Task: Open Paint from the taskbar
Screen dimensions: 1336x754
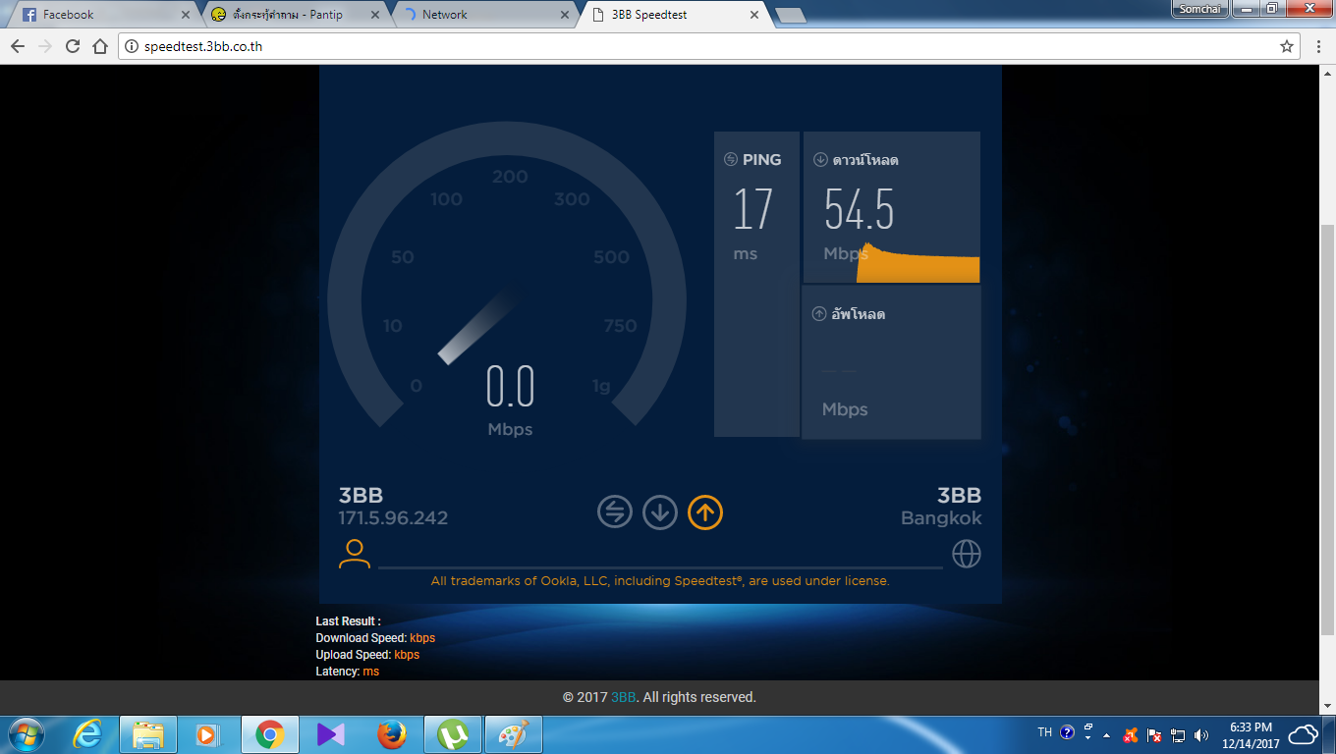Action: click(x=513, y=734)
